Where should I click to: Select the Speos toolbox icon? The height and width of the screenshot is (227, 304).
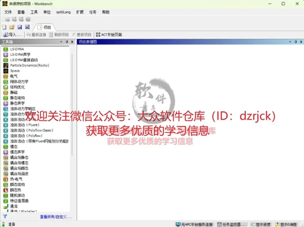pos(6,71)
